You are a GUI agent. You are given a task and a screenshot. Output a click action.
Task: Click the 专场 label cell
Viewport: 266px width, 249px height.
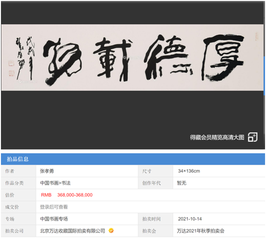coord(19,219)
